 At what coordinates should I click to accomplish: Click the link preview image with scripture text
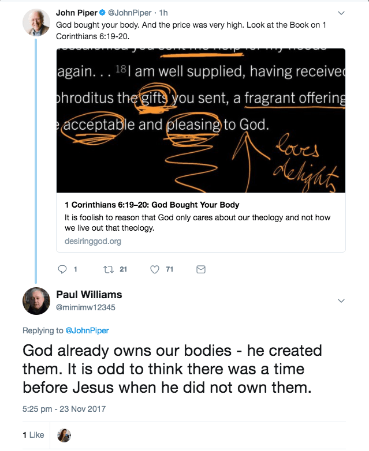click(200, 120)
